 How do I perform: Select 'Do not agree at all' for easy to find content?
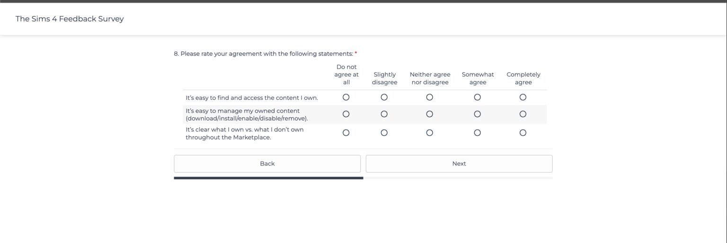click(x=346, y=97)
